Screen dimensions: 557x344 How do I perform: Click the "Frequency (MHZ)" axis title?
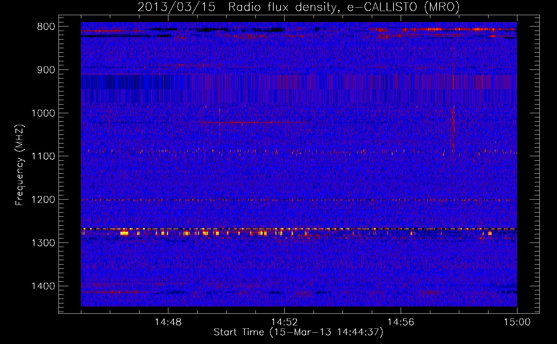tap(20, 165)
